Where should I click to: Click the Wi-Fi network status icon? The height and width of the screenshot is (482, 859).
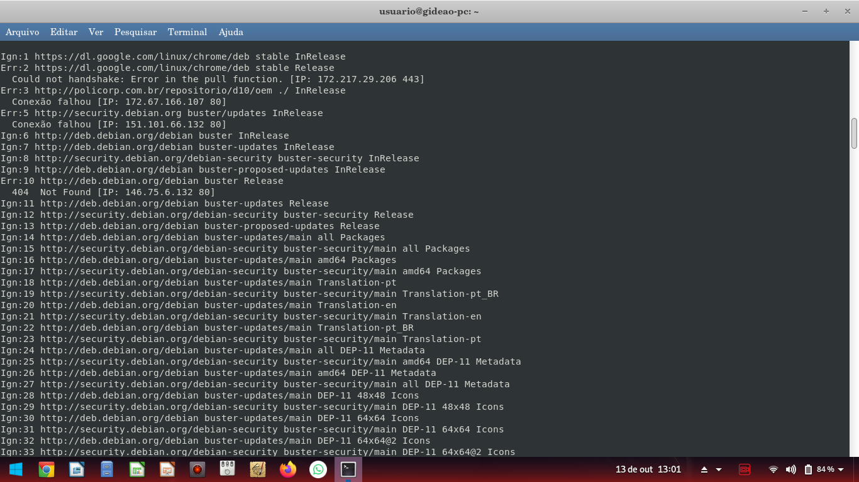[x=773, y=469]
